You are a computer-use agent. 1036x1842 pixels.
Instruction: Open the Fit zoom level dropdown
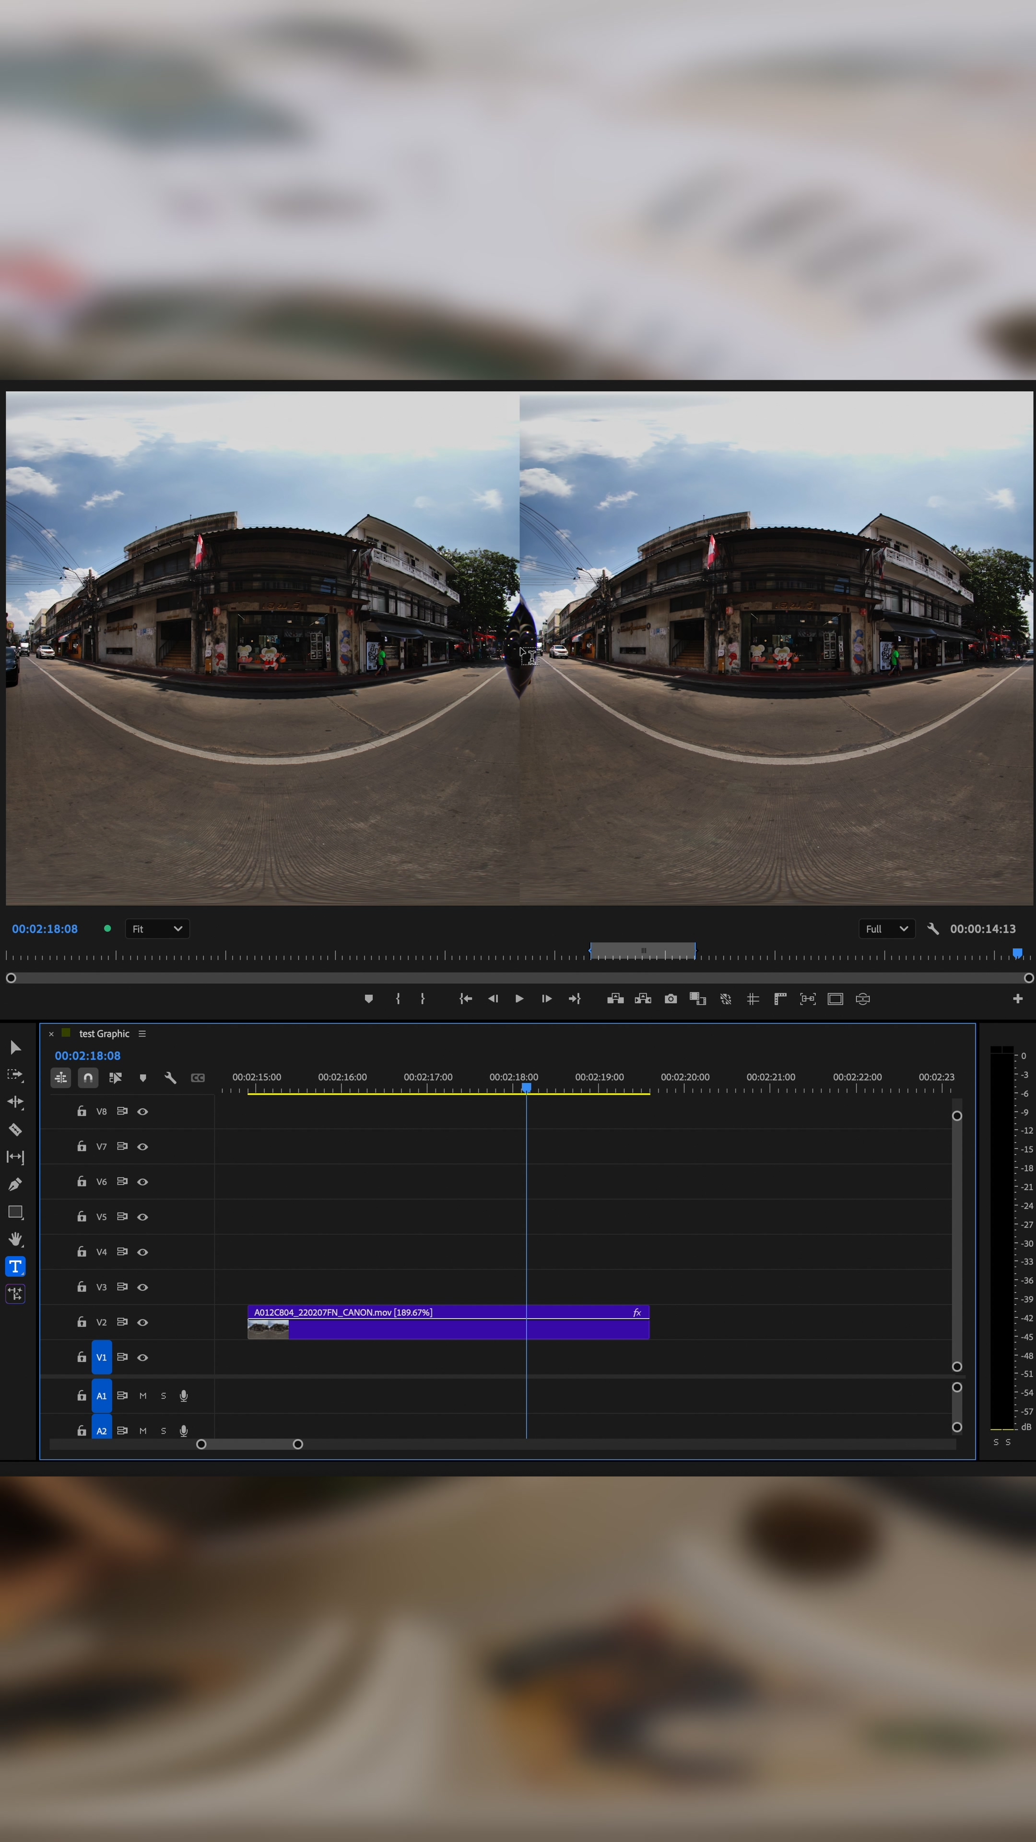(157, 929)
